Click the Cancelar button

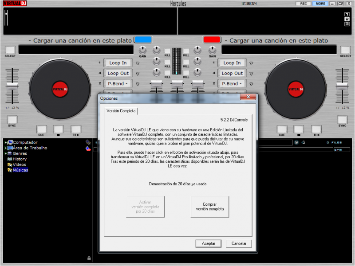click(x=239, y=243)
